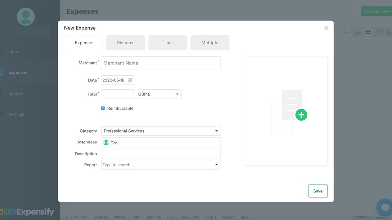The image size is (392, 220).
Task: Expand the GBP £ currency dropdown
Action: pyautogui.click(x=177, y=94)
